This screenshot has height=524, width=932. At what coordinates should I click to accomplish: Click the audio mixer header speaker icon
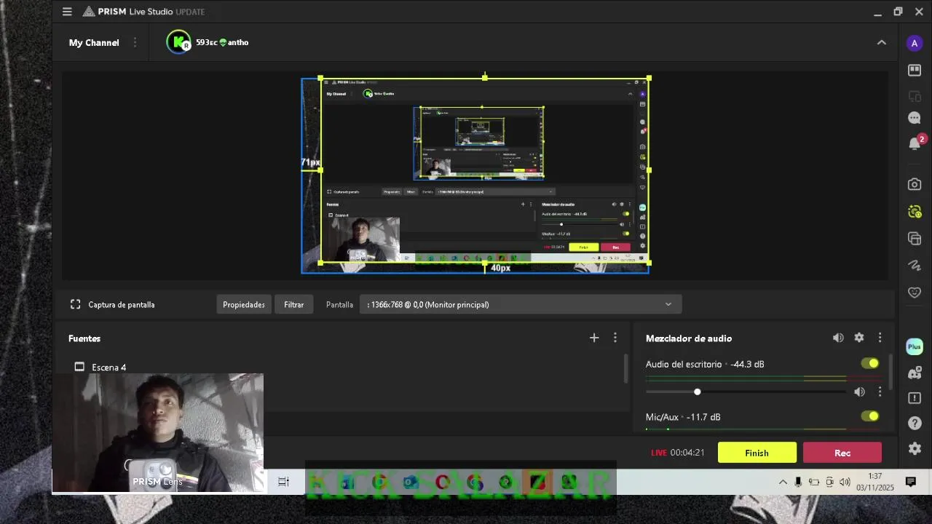point(838,338)
